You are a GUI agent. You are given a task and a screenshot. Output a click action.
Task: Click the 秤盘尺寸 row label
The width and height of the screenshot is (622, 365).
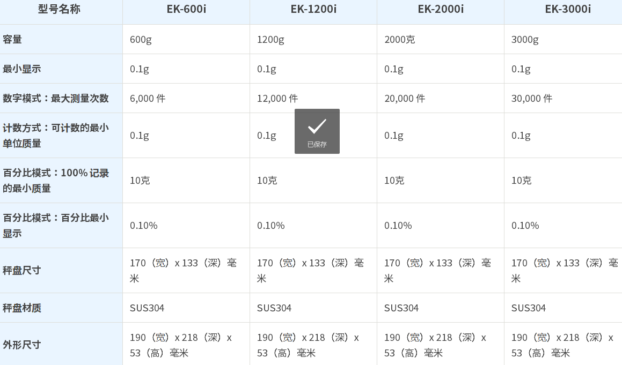click(22, 270)
